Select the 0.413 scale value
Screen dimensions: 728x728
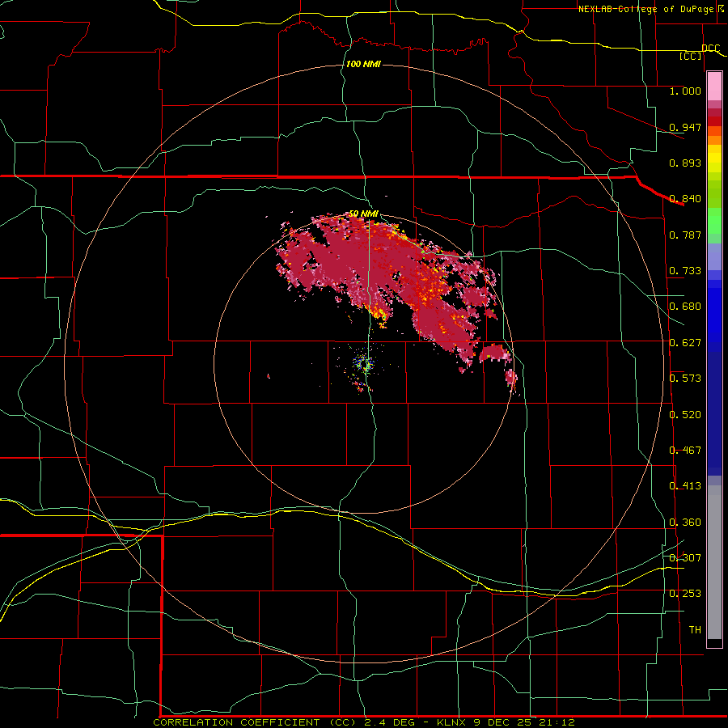point(685,486)
